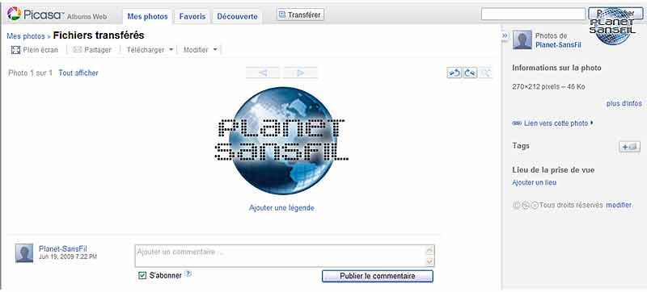Rotate the photo counterclockwise
This screenshot has width=647, height=292.
(x=454, y=73)
